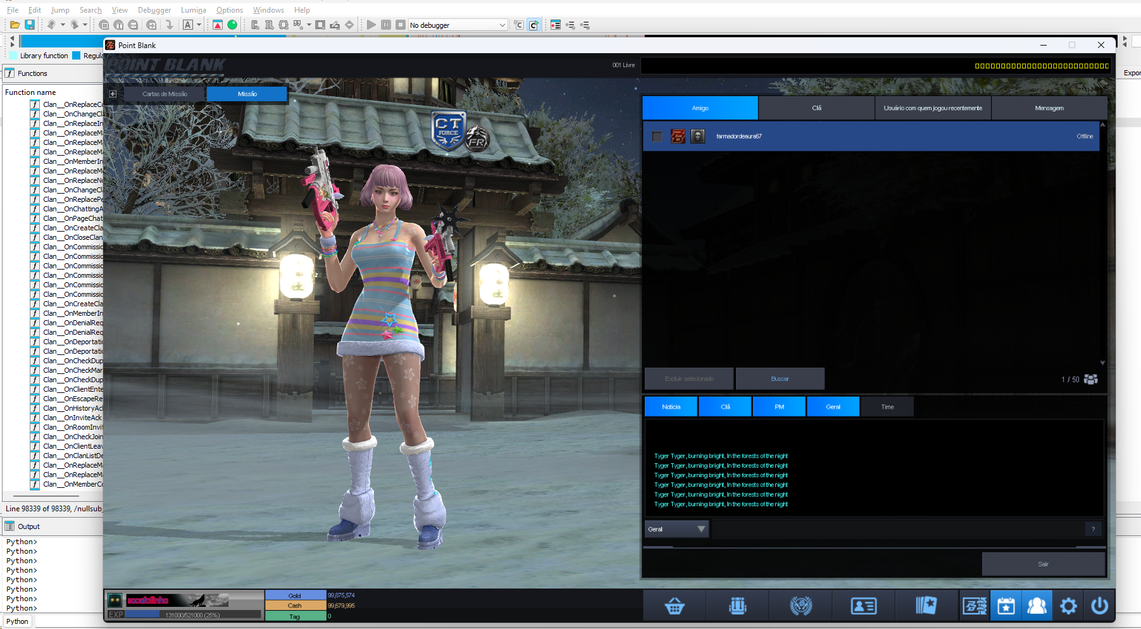Open the Search menu
Viewport: 1141px width, 629px height.
tap(90, 9)
